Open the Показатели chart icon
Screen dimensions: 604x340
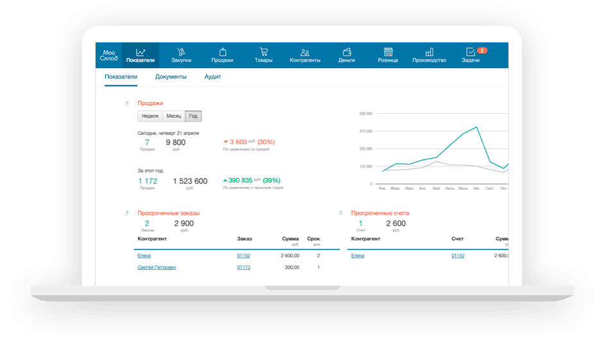point(140,51)
